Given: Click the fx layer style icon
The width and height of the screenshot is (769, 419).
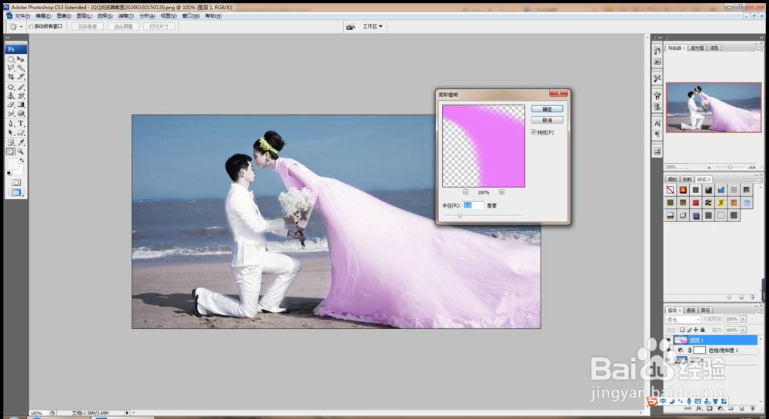Looking at the screenshot, I should (698, 408).
